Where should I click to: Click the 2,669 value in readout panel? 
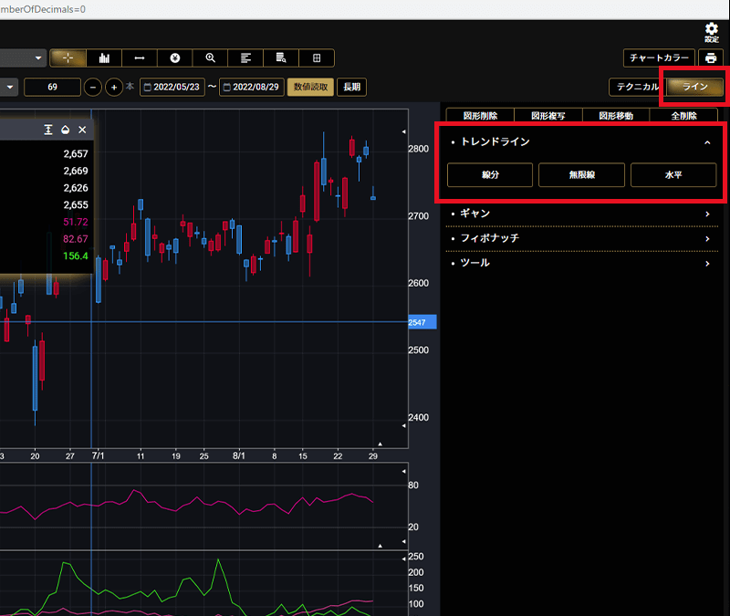76,171
